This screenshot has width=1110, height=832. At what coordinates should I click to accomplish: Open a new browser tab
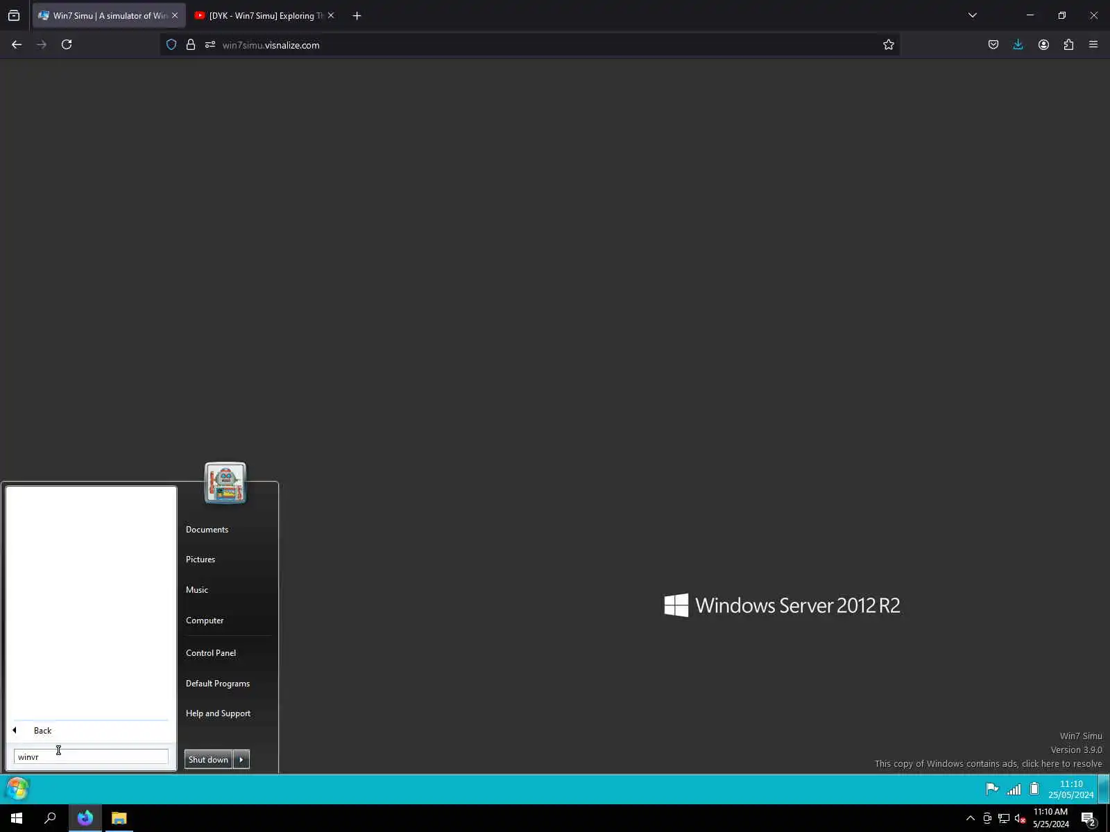coord(357,15)
